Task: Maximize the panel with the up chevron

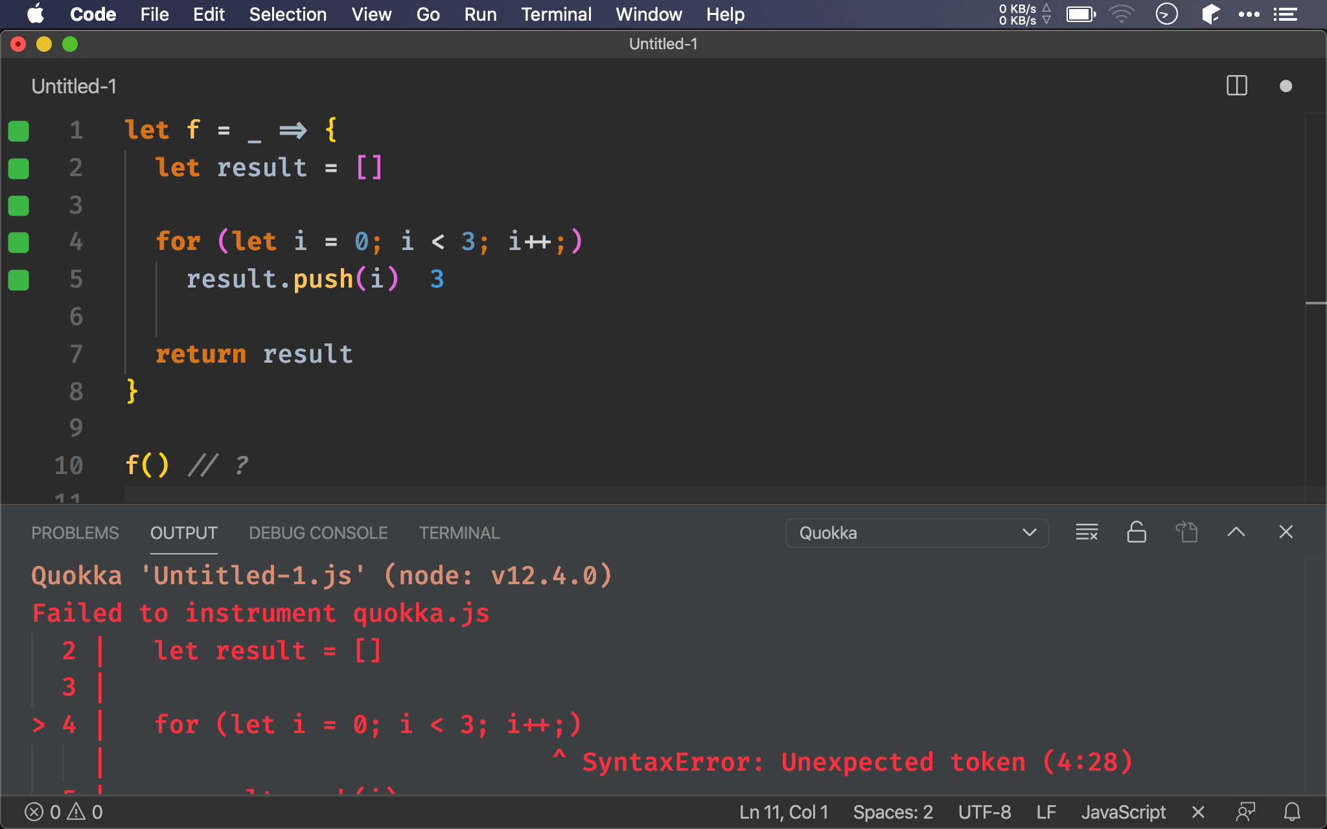Action: (1236, 532)
